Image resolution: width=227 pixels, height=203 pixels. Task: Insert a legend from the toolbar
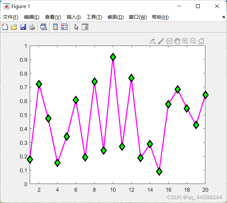pos(64,27)
